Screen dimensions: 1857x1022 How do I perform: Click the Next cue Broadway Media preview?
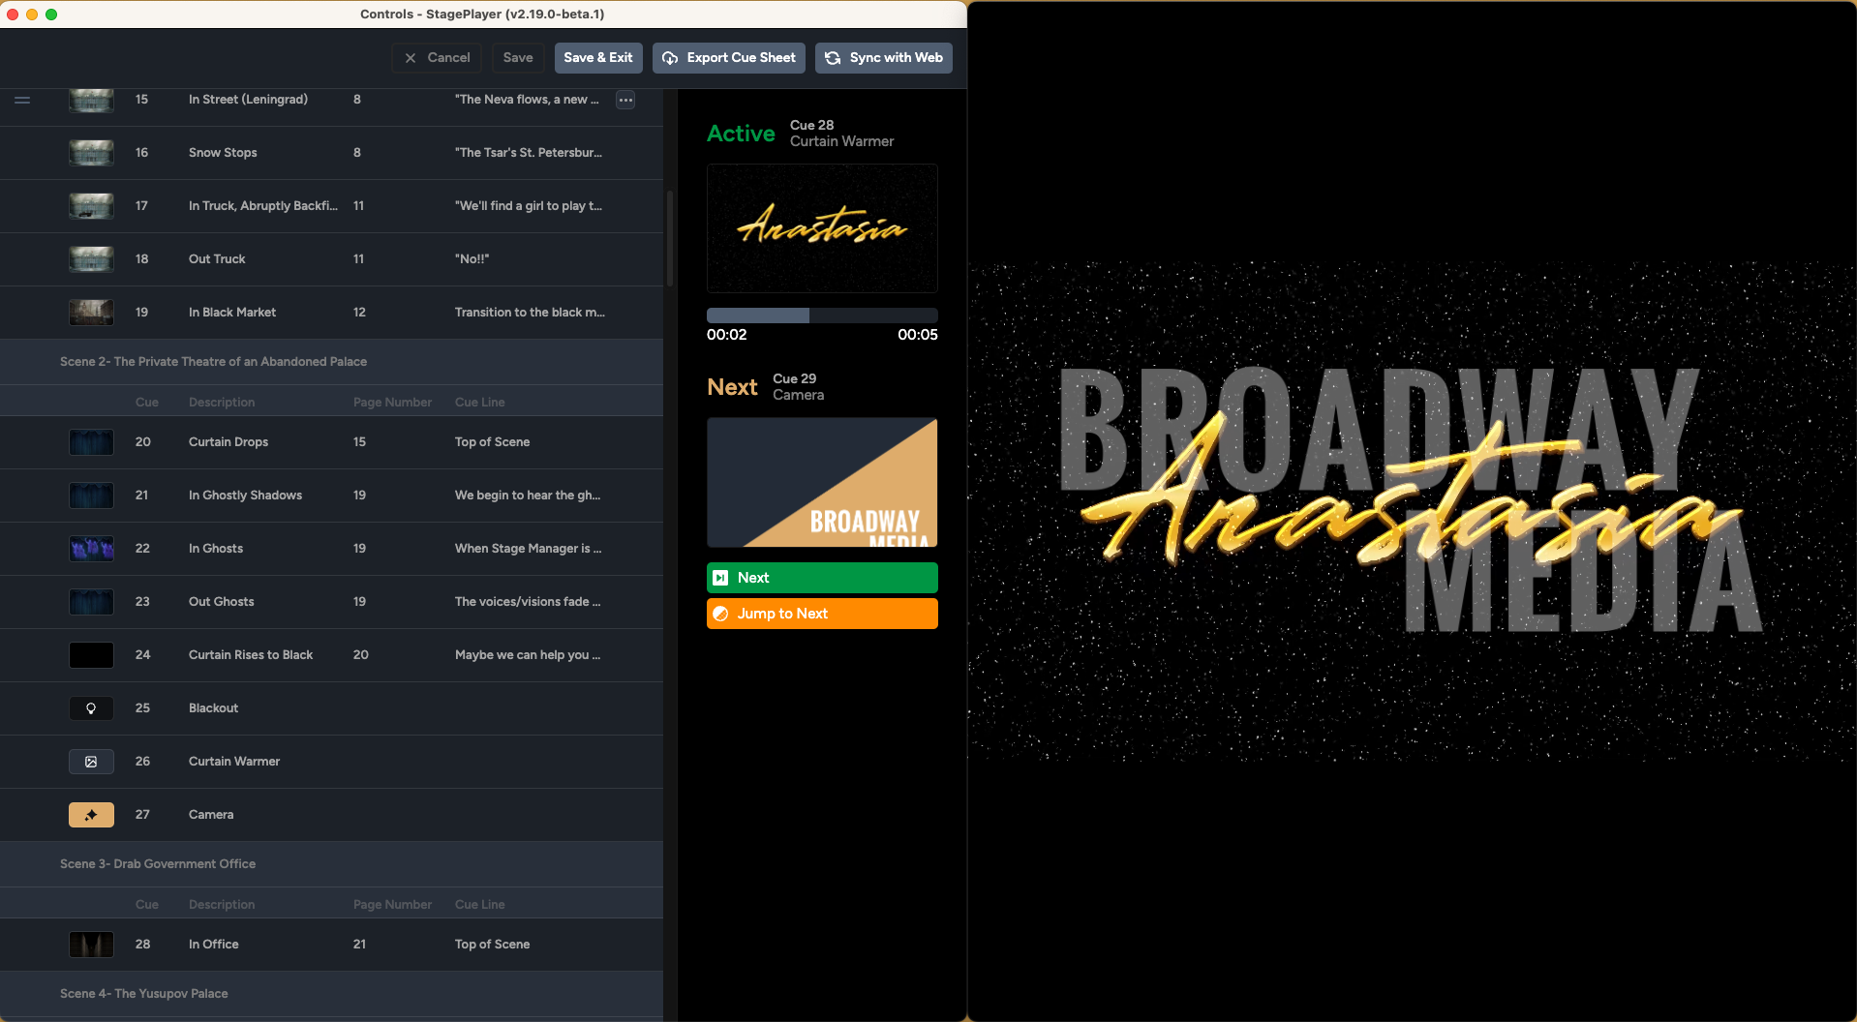pyautogui.click(x=822, y=482)
